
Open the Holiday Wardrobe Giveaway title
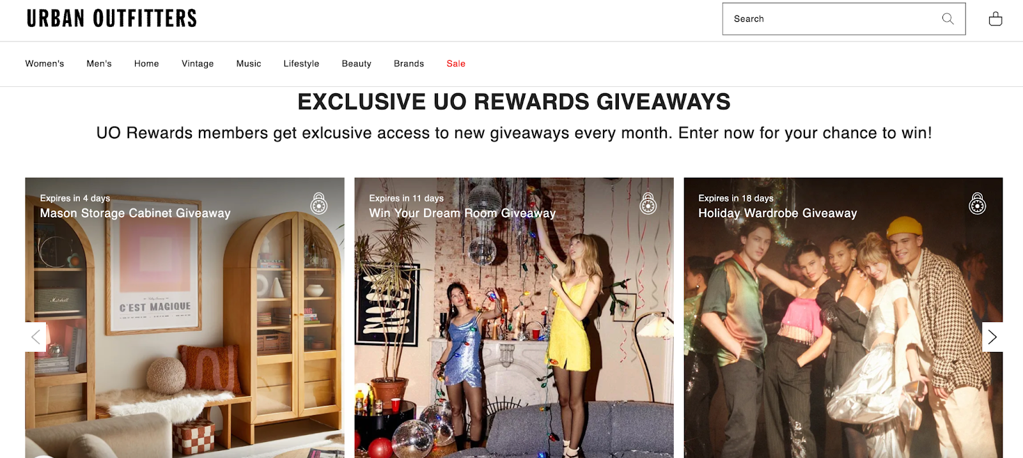pyautogui.click(x=777, y=213)
